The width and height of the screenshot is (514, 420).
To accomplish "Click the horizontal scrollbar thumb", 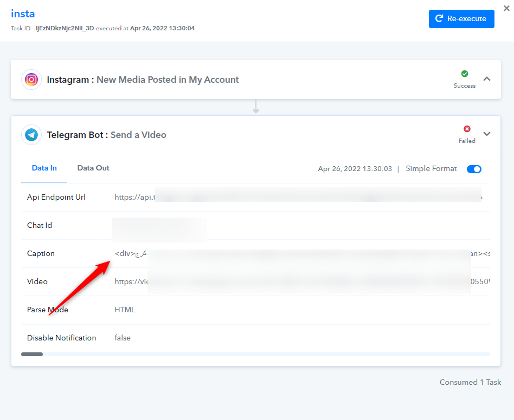I will pos(32,355).
